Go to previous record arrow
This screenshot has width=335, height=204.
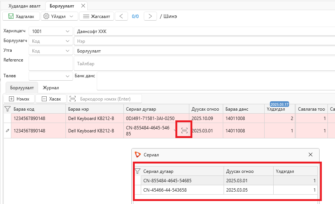121,16
